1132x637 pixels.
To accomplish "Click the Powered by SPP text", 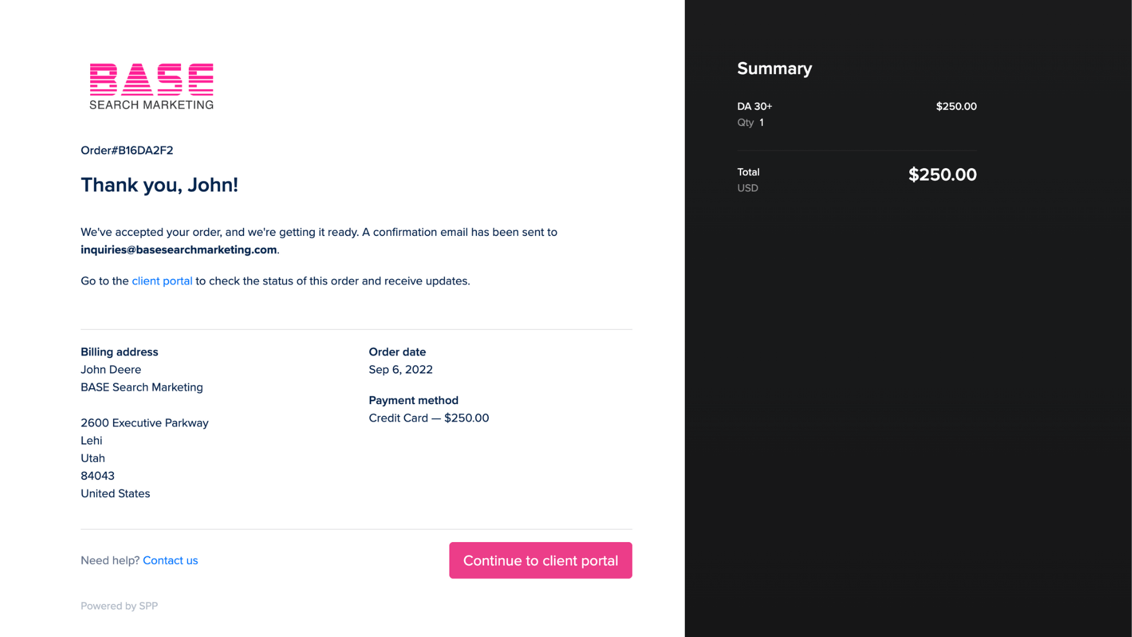I will coord(119,606).
